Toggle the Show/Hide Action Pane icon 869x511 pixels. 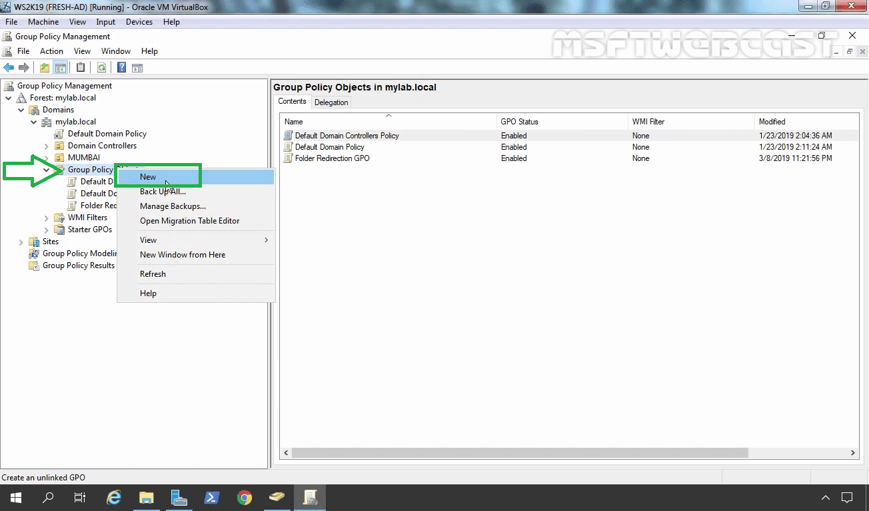[x=137, y=67]
